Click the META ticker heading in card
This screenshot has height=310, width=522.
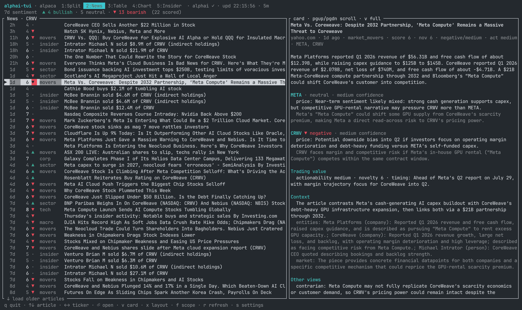tap(296, 95)
